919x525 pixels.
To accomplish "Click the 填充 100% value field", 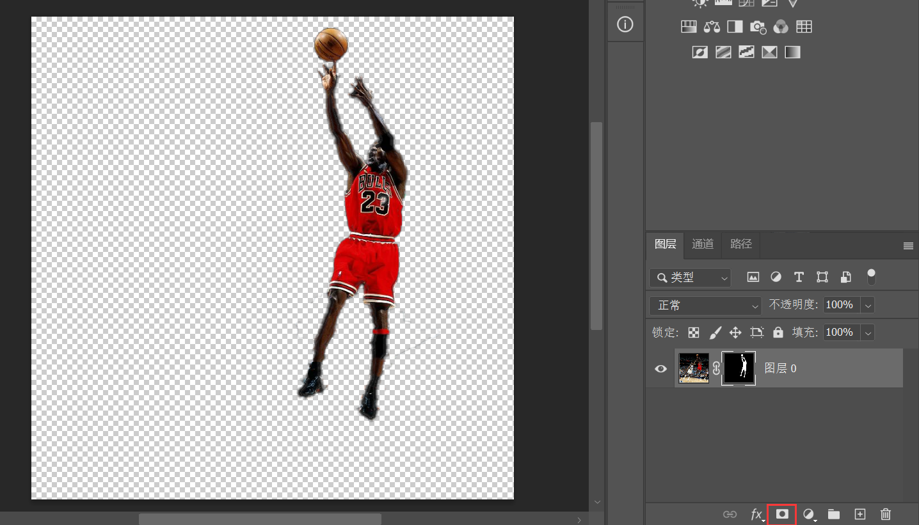I will click(842, 333).
